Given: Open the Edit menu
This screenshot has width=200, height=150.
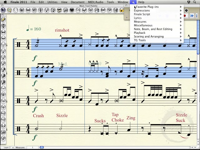Looking at the screenshot, I should (x=41, y=2).
